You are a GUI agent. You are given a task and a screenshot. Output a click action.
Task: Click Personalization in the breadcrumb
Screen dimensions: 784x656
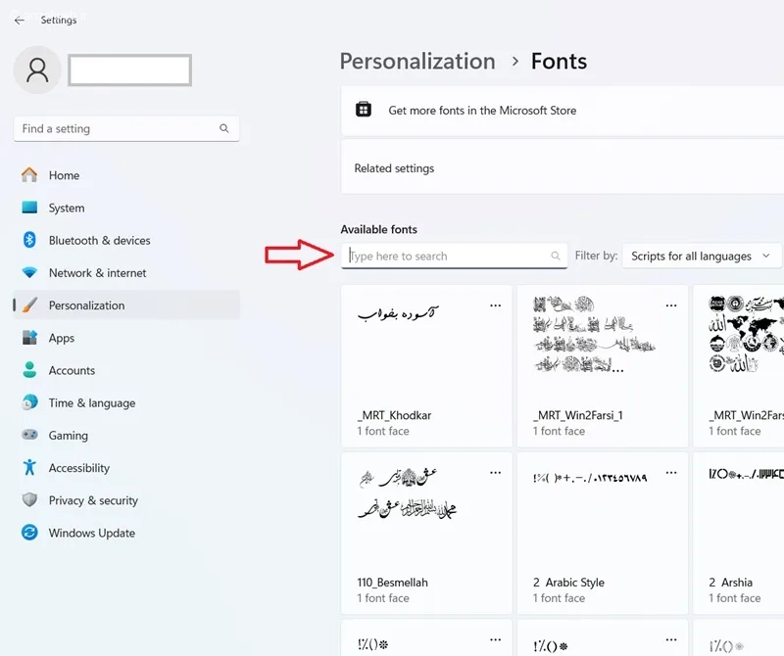pos(417,62)
